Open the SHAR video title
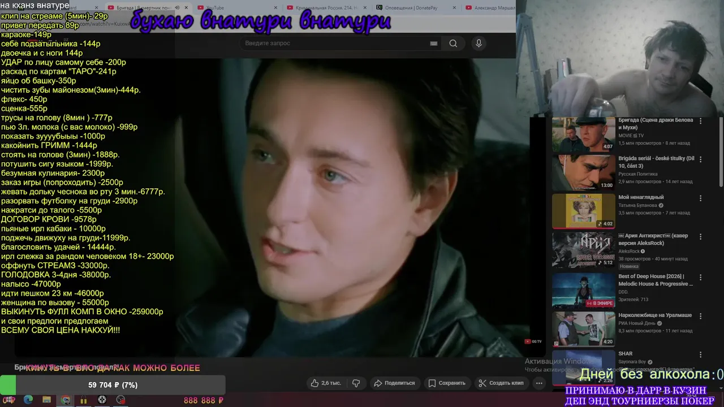Image resolution: width=724 pixels, height=407 pixels. tap(625, 354)
